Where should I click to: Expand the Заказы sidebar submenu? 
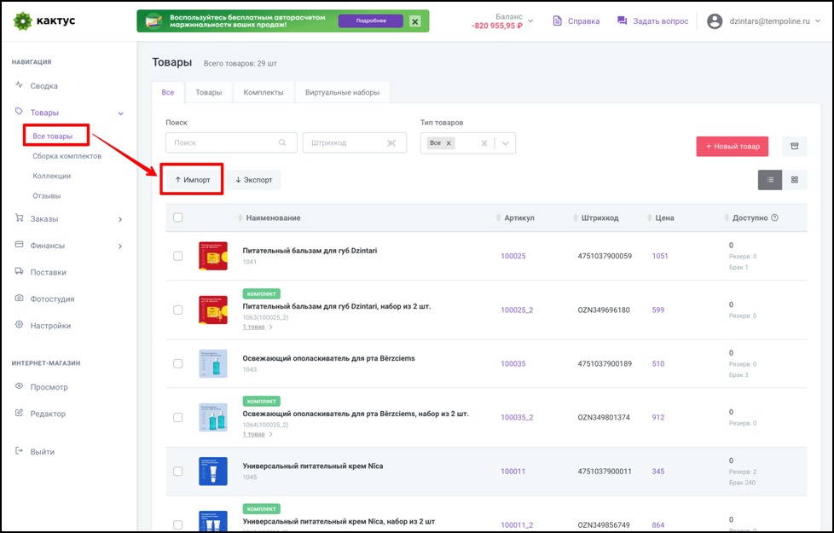click(x=120, y=219)
